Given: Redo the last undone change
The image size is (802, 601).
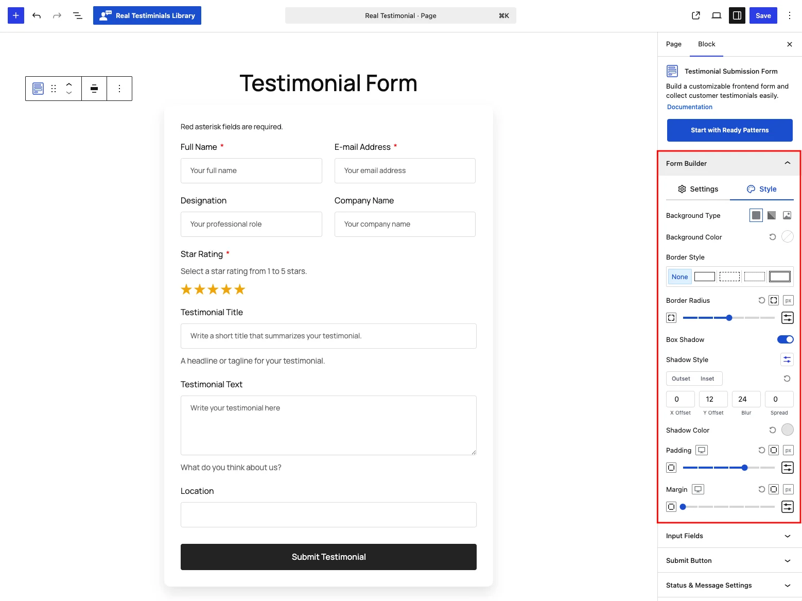Looking at the screenshot, I should pos(57,15).
